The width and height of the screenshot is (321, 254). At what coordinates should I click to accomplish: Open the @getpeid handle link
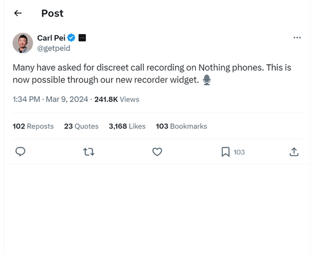point(54,48)
